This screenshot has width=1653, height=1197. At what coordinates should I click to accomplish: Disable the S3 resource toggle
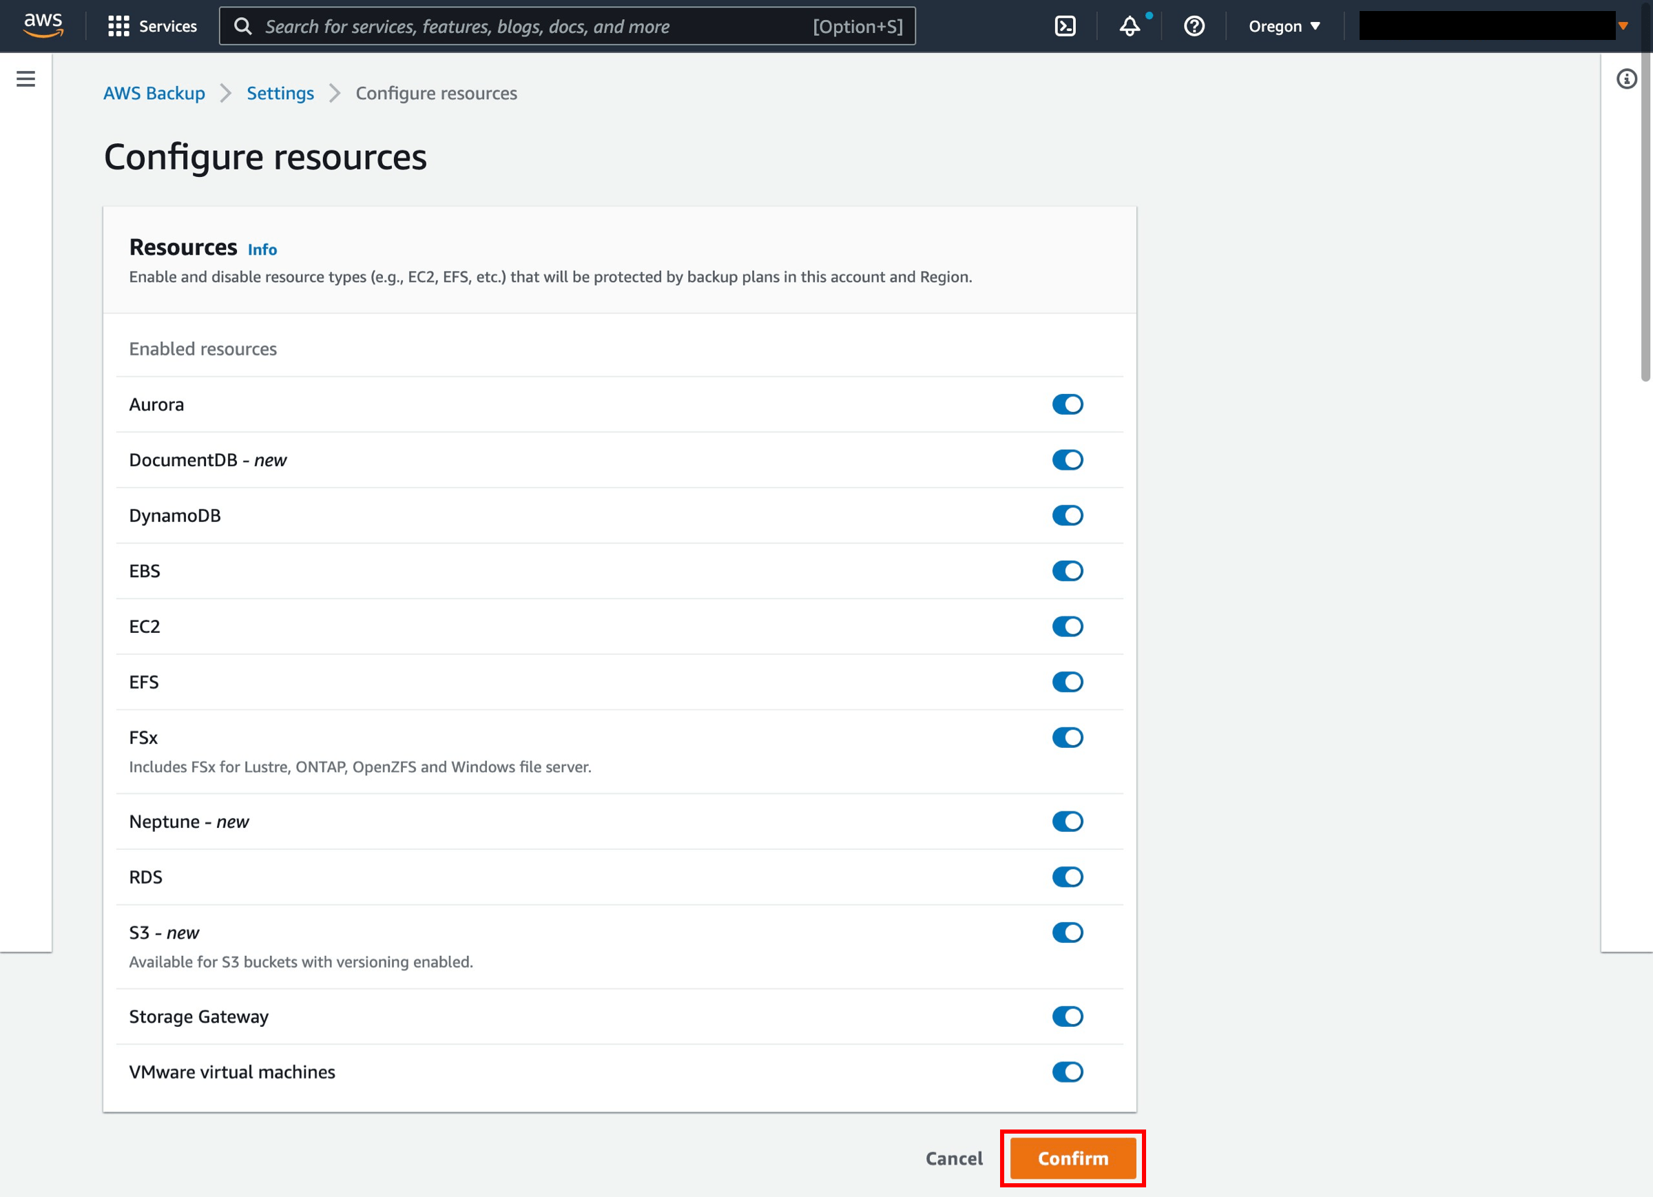1069,933
